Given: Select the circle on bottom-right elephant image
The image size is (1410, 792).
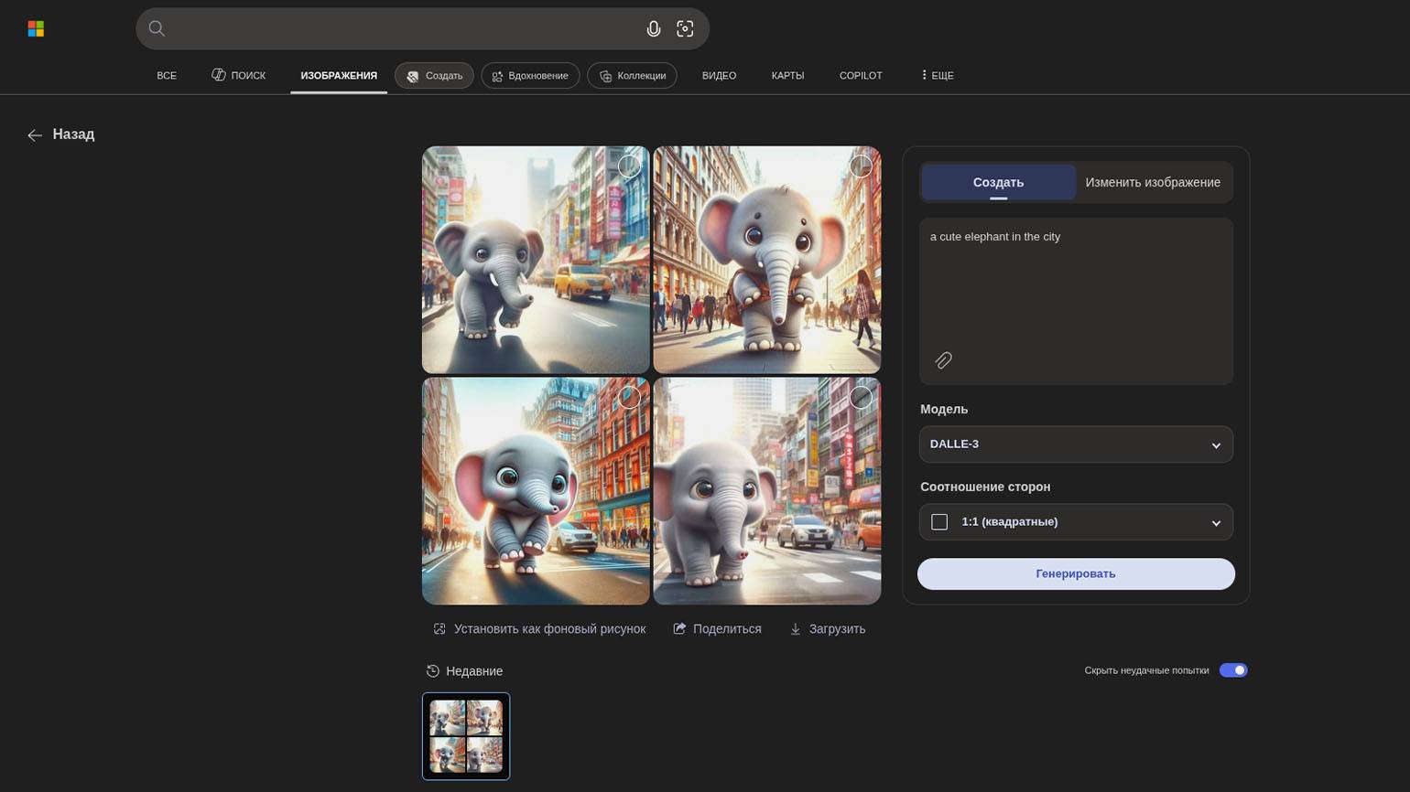Looking at the screenshot, I should pos(861,397).
